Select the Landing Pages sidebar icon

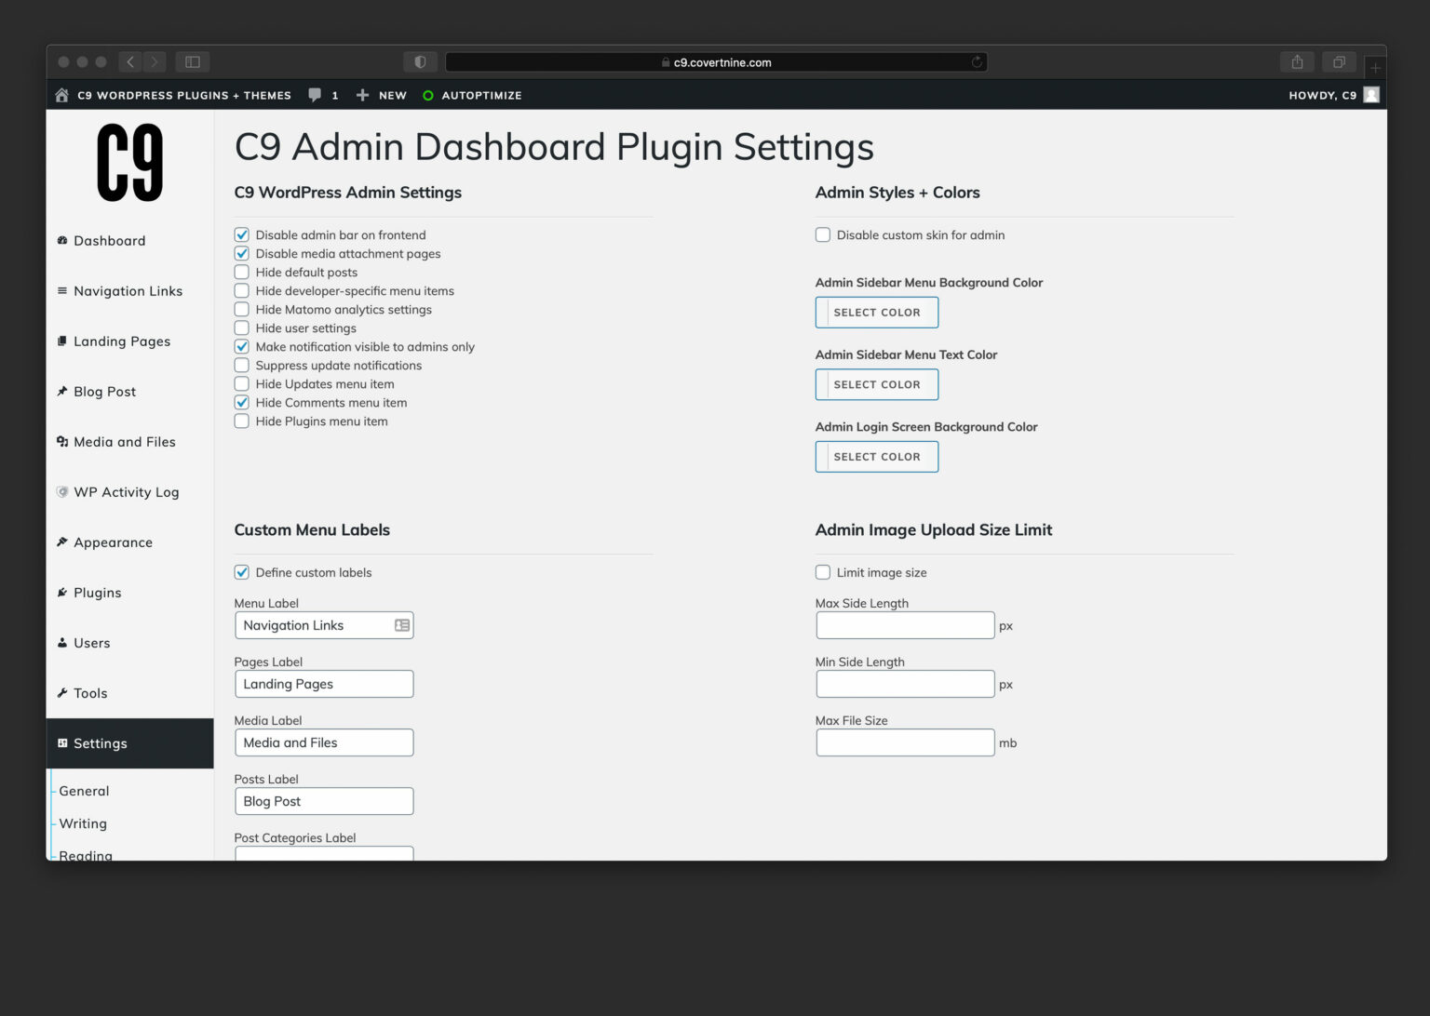(61, 341)
